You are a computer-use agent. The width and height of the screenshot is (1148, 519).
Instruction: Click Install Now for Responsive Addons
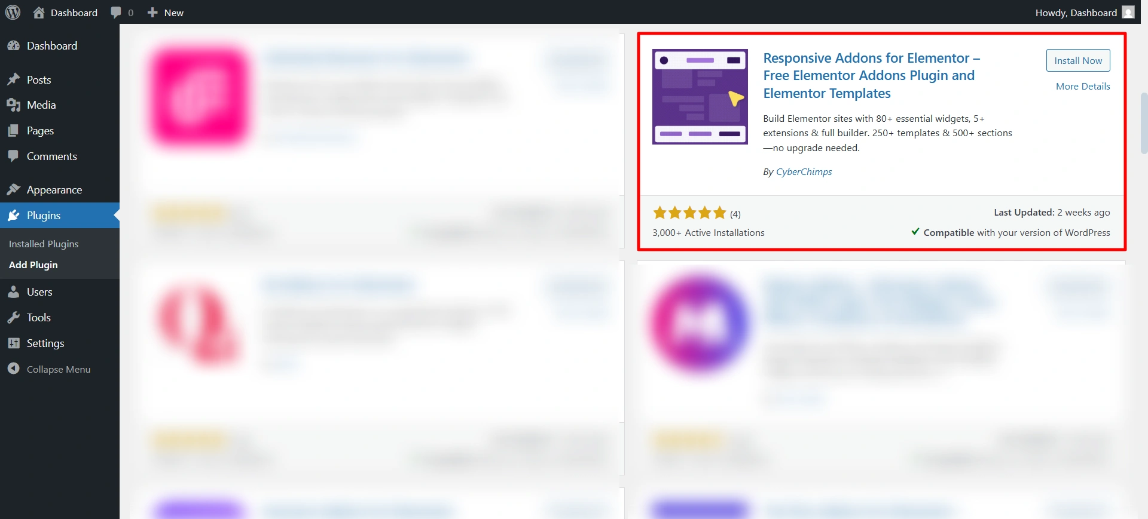coord(1078,60)
